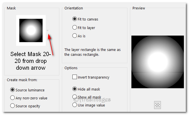Choose the Show all mask option
This screenshot has width=189, height=115.
coord(75,97)
